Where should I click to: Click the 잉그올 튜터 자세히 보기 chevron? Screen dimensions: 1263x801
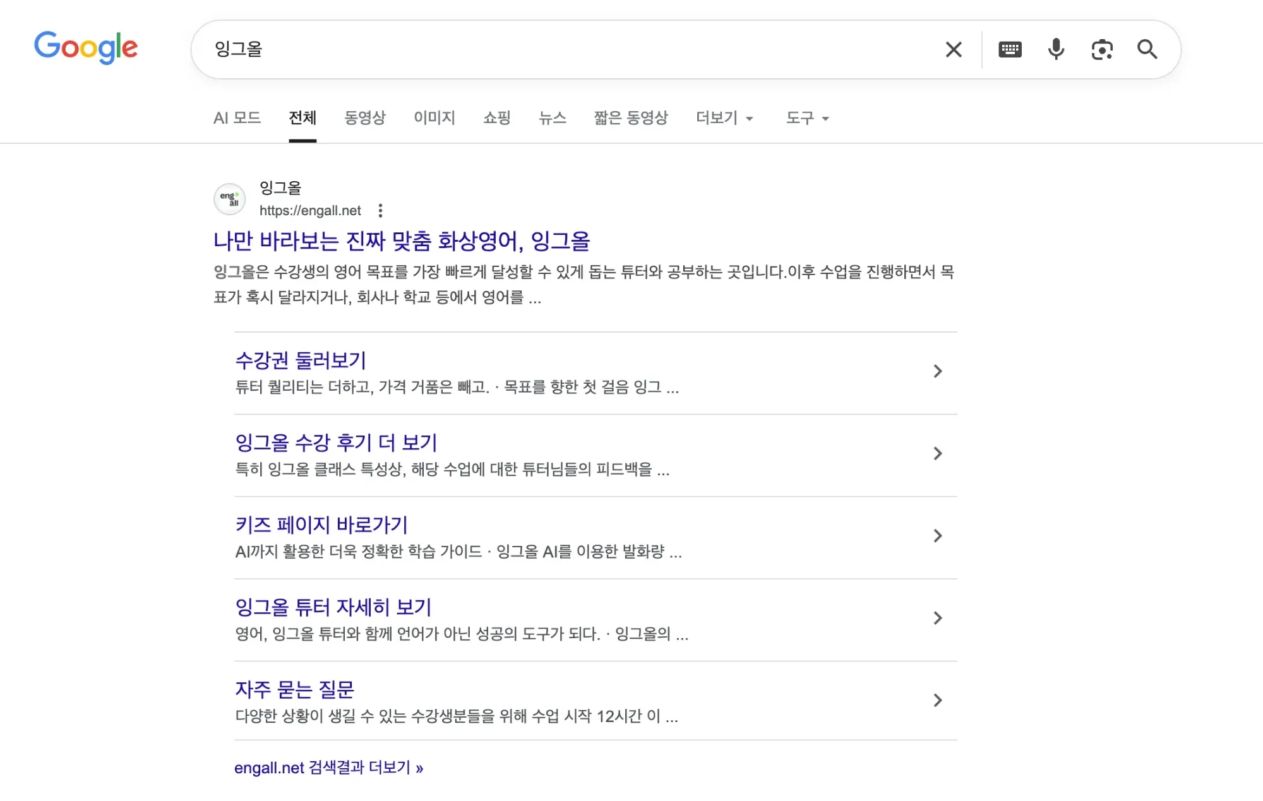[938, 619]
